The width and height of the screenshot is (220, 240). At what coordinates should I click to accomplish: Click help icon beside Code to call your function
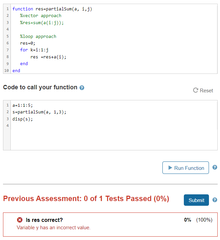82,88
